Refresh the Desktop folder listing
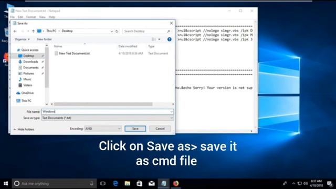 point(117,31)
